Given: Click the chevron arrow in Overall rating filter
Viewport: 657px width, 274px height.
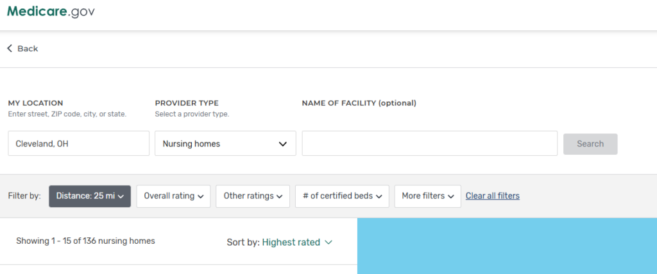Looking at the screenshot, I should (x=201, y=196).
